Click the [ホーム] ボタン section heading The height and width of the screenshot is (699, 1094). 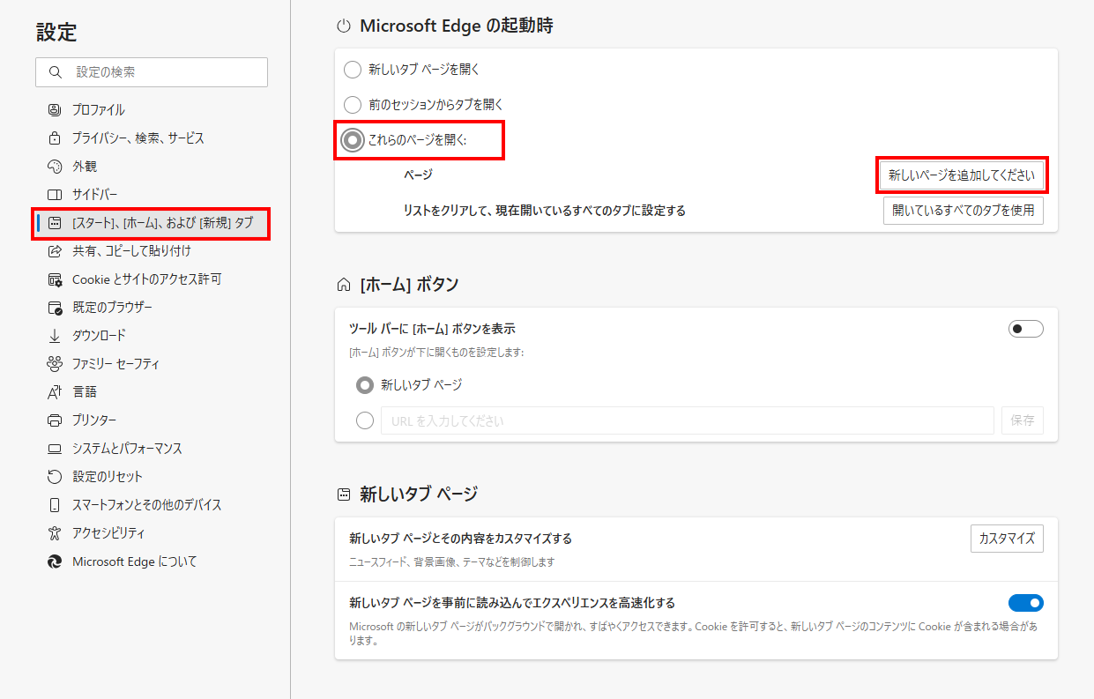pos(409,284)
